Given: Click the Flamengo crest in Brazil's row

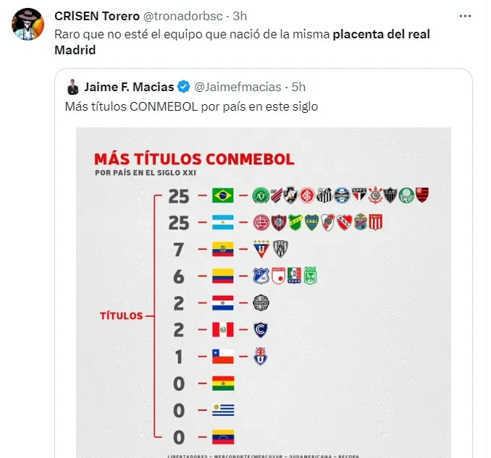Looking at the screenshot, I should 422,195.
